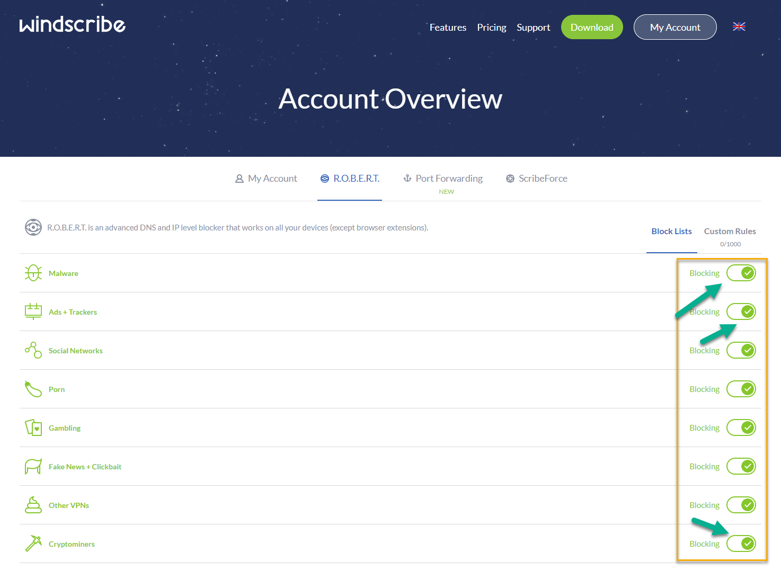This screenshot has height=579, width=781.
Task: Open Pricing page in header
Action: coord(492,27)
